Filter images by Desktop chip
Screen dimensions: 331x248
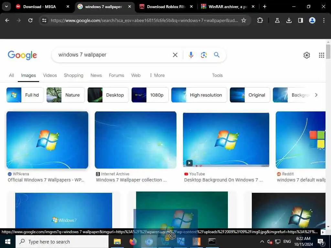[108, 95]
